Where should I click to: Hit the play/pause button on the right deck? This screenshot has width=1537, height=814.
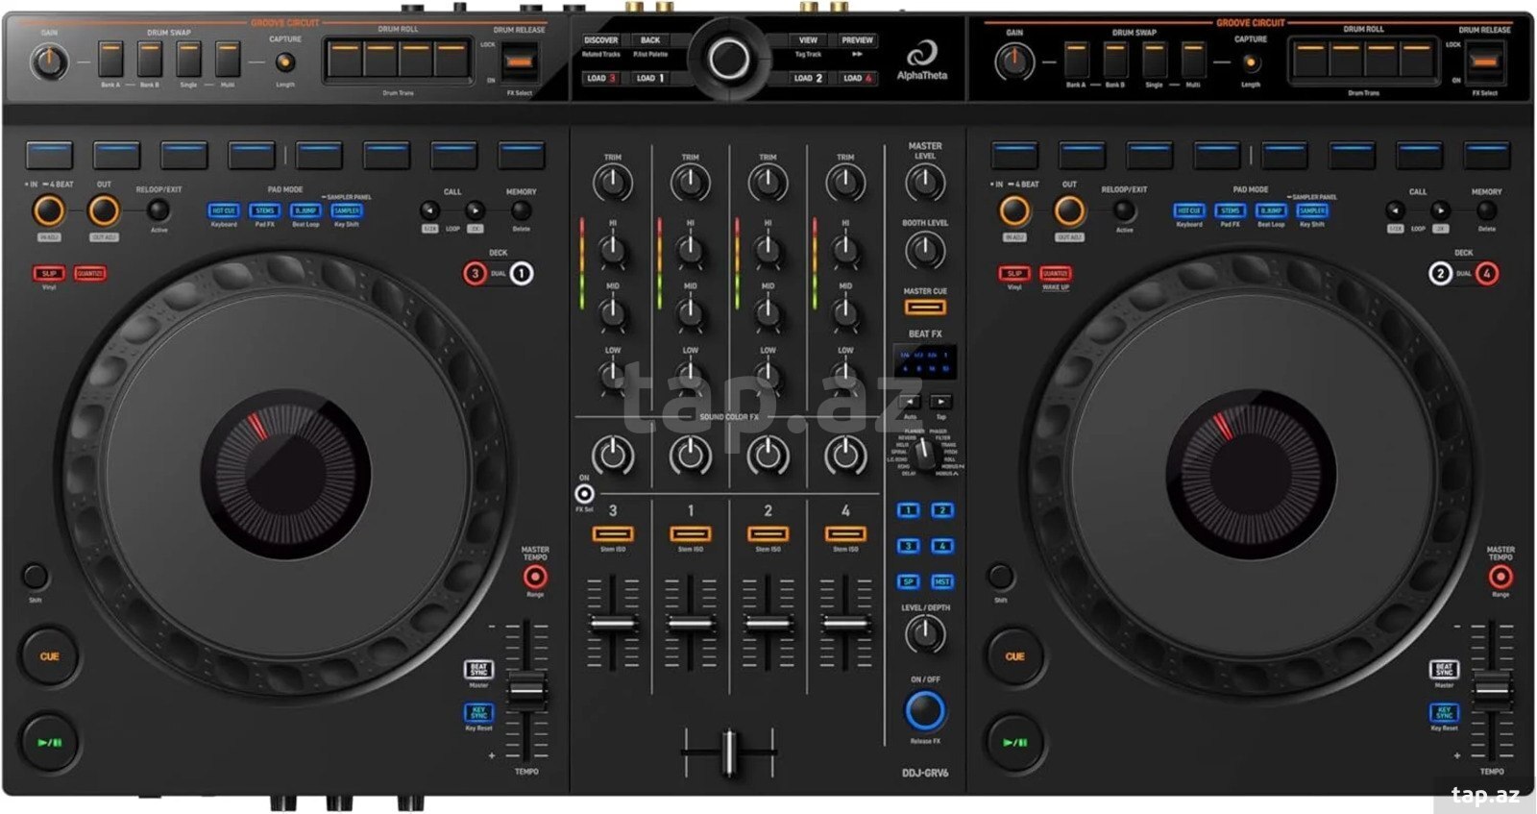1014,742
